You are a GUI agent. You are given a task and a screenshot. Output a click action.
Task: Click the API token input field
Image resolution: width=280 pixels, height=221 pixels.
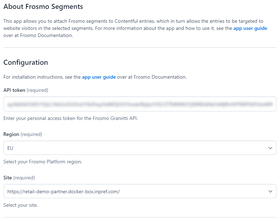click(140, 104)
